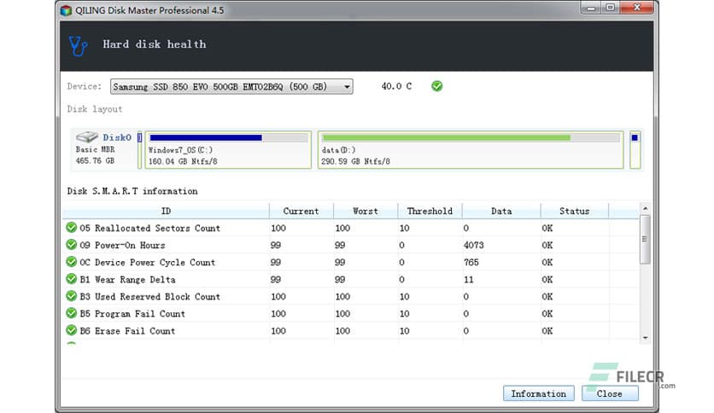The width and height of the screenshot is (714, 413).
Task: Click green check icon for Program Fail Count
Action: pos(71,313)
